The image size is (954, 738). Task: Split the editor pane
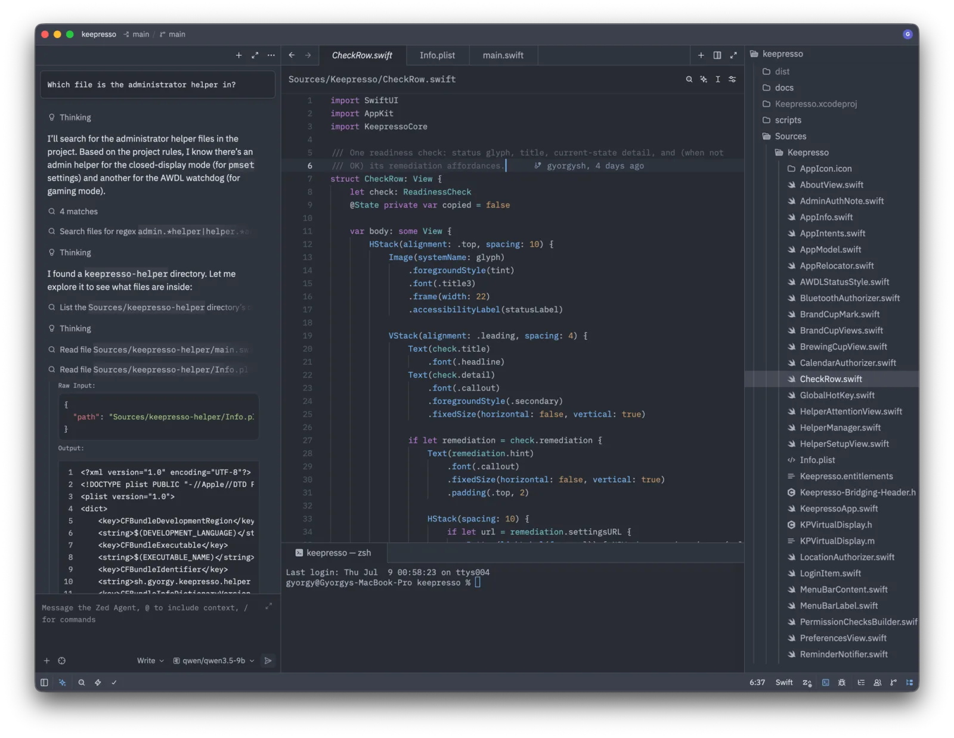click(x=717, y=55)
